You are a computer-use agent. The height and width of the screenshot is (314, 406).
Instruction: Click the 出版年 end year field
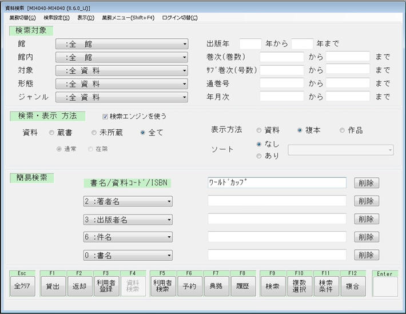(x=302, y=44)
